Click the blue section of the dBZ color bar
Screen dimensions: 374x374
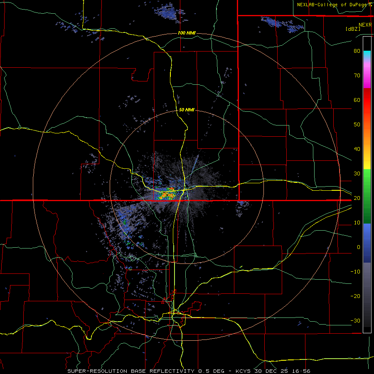coord(367,243)
